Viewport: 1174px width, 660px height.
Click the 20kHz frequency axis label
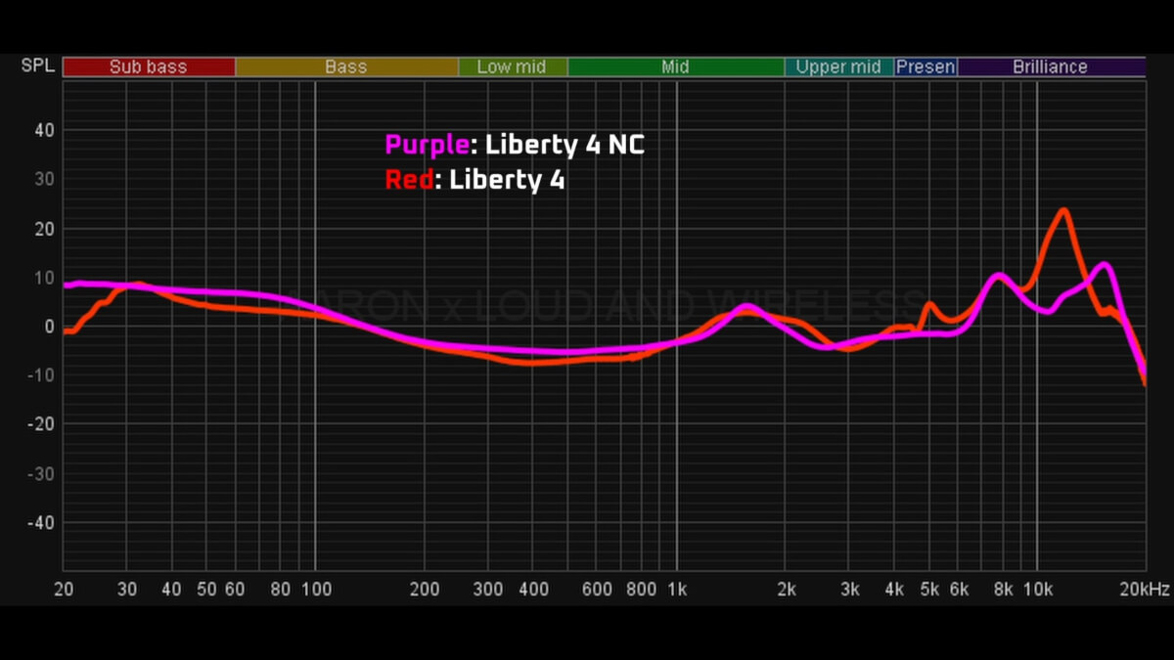click(x=1146, y=590)
